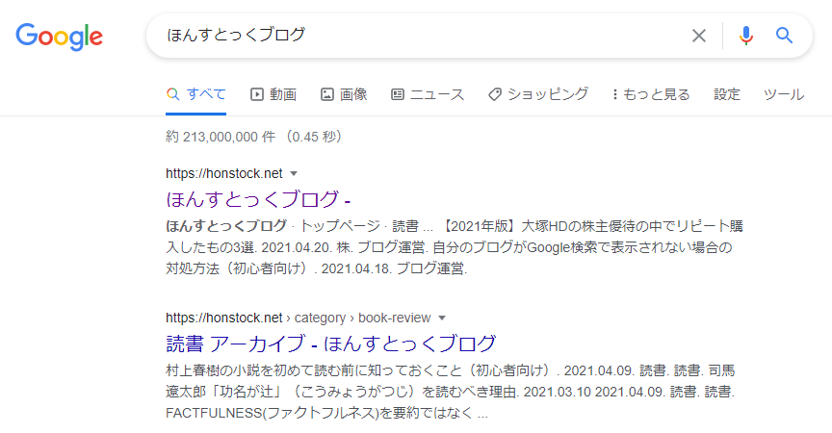Viewport: 832px width, 433px height.
Task: Select the すべて tab
Action: click(x=195, y=94)
